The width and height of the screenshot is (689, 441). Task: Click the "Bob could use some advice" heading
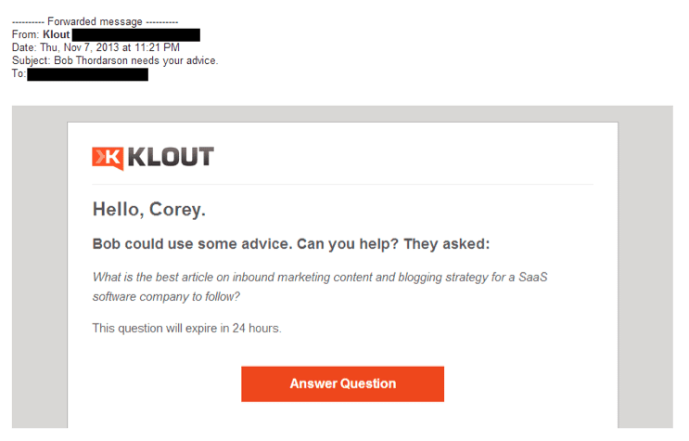pos(290,244)
